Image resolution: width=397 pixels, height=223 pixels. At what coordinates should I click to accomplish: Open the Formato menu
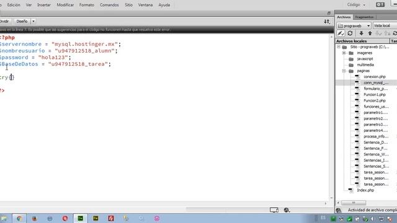click(87, 5)
